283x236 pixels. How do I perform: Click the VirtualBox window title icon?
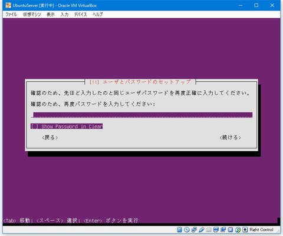[x=8, y=5]
